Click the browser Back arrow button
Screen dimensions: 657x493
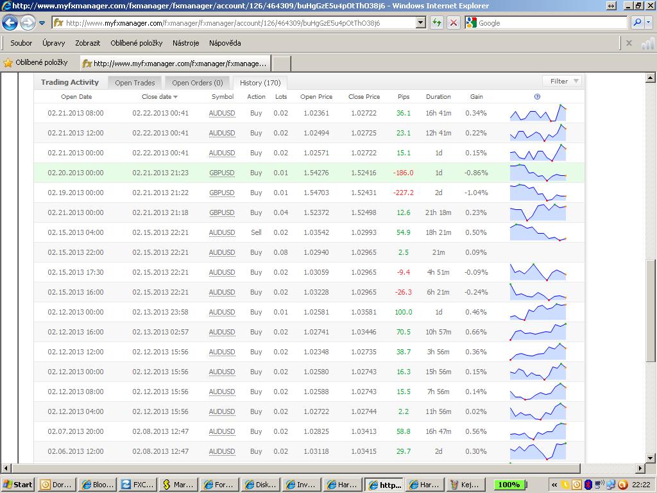click(10, 23)
